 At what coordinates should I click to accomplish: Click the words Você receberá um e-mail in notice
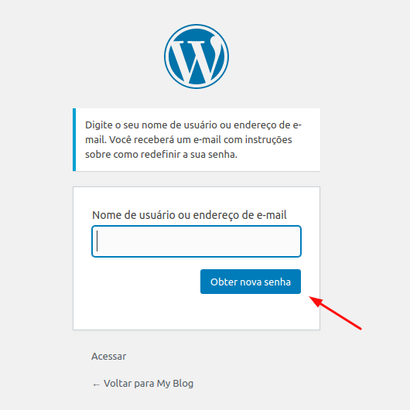pos(165,139)
